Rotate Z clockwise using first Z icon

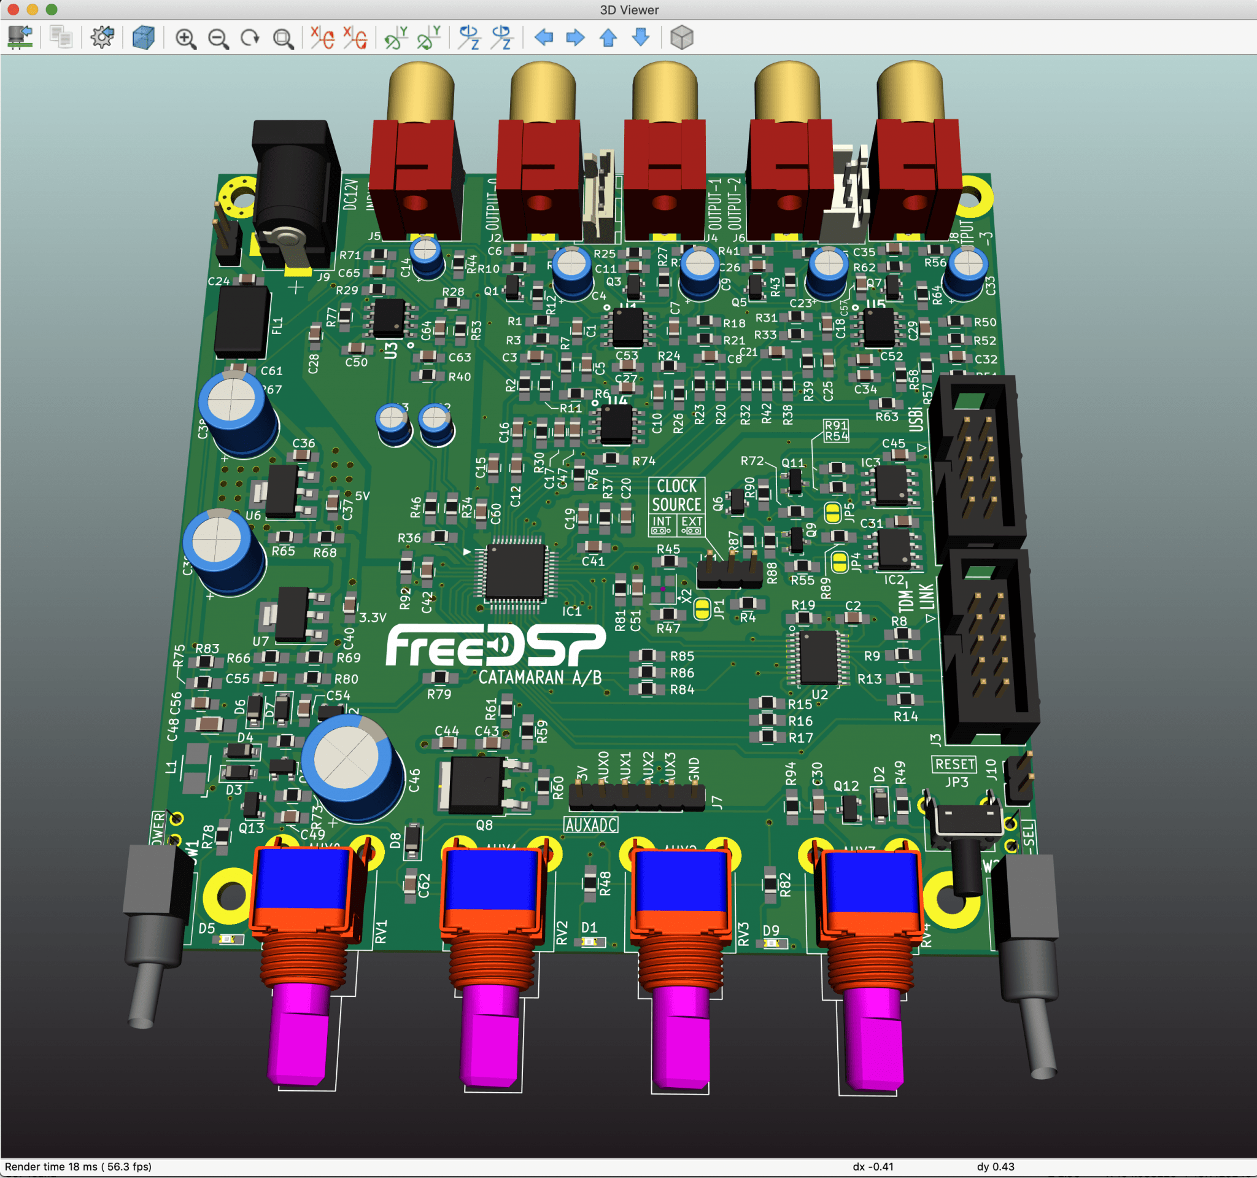coord(470,37)
